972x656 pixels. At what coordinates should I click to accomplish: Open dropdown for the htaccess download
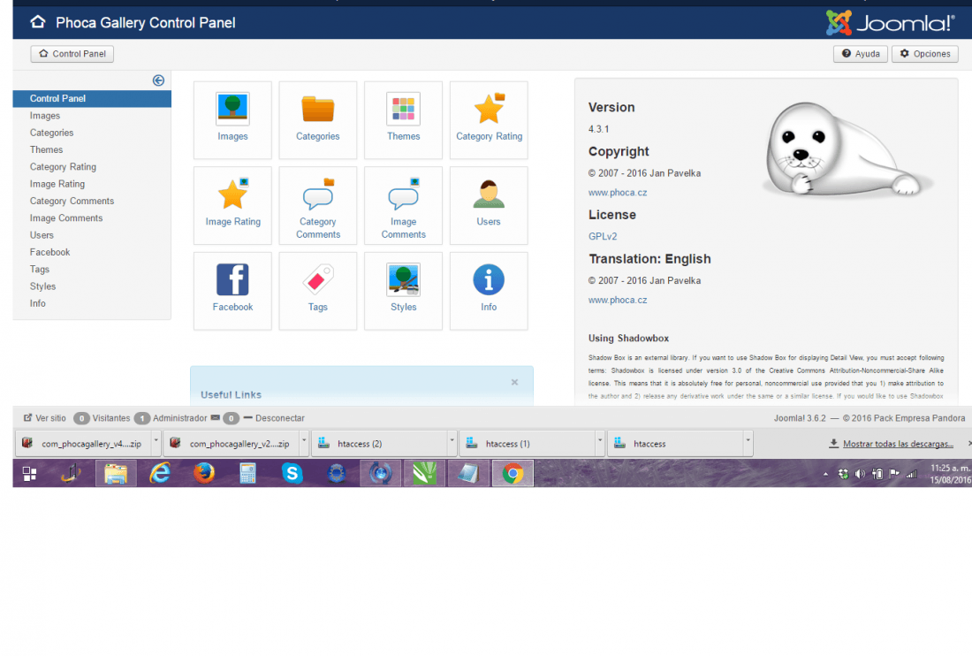748,443
